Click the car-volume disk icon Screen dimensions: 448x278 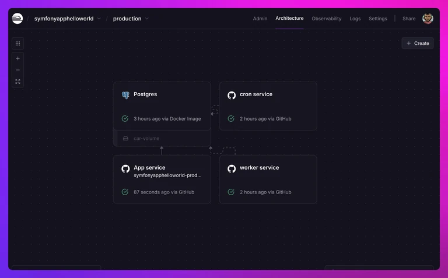(x=125, y=139)
